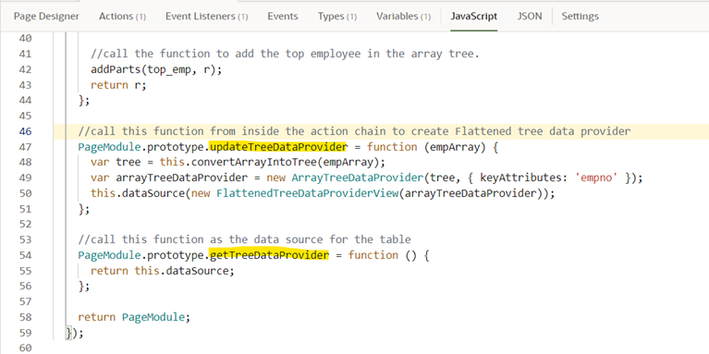Click line number 59 in the gutter
Viewport: 709px width, 354px height.
(25, 333)
